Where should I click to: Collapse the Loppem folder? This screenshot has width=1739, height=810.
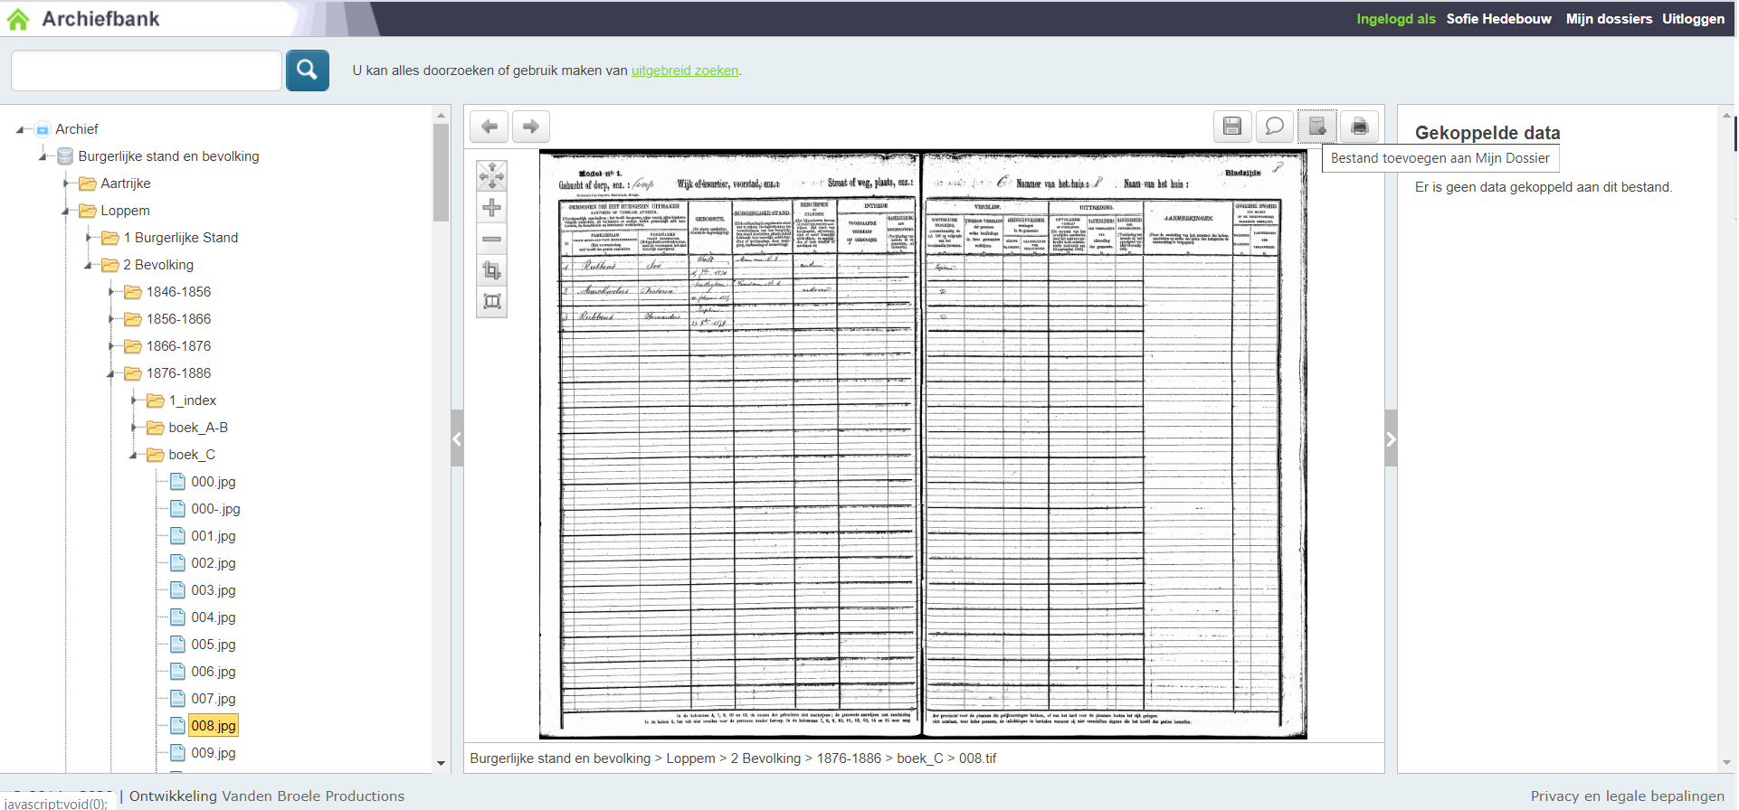click(x=65, y=212)
